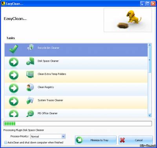Select the System Traces Cleaner task text
Viewport: 157px width, 148px height.
click(50, 100)
